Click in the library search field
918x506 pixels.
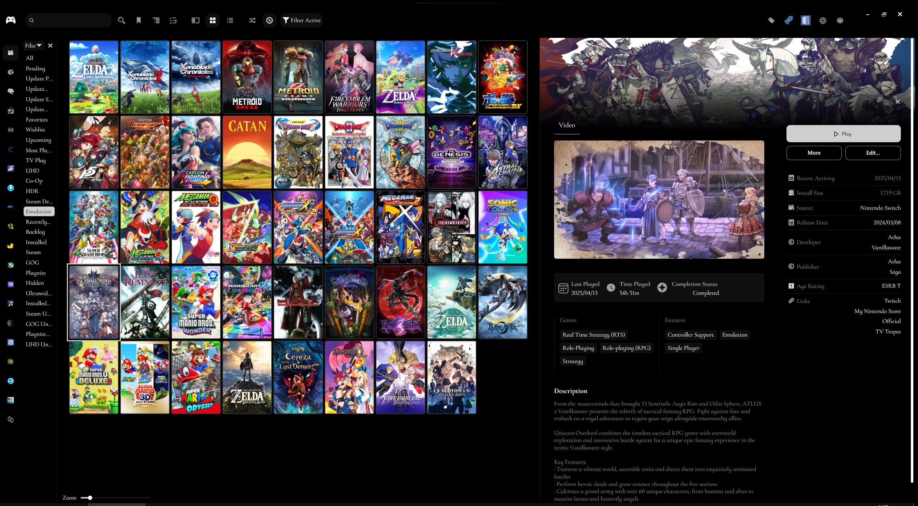point(69,20)
